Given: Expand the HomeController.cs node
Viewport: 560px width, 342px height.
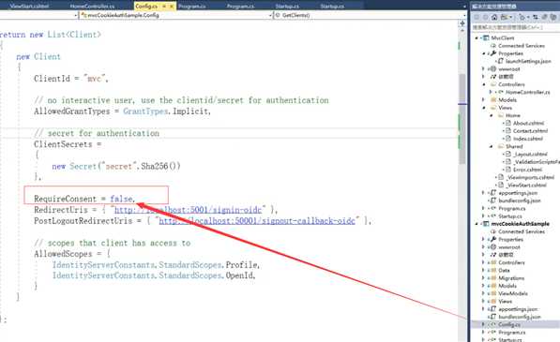Looking at the screenshot, I should [x=491, y=92].
